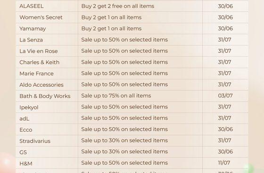Click the H&M brand name
The image size is (264, 173).
tap(26, 164)
